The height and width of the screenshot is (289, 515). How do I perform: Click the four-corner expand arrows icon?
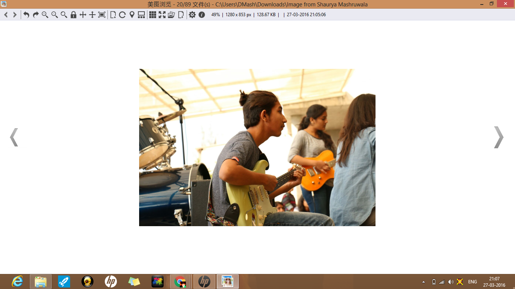point(162,15)
